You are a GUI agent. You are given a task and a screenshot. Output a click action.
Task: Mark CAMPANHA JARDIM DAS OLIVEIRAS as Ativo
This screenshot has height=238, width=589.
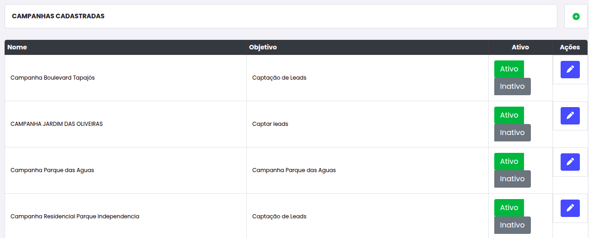pos(509,115)
